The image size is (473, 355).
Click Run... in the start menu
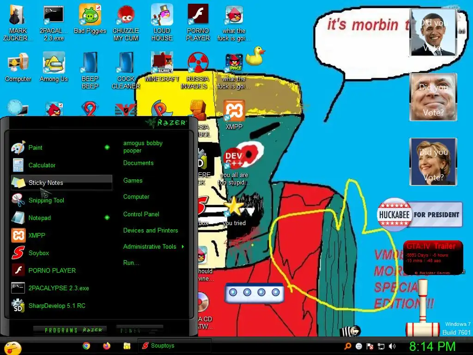tap(131, 263)
